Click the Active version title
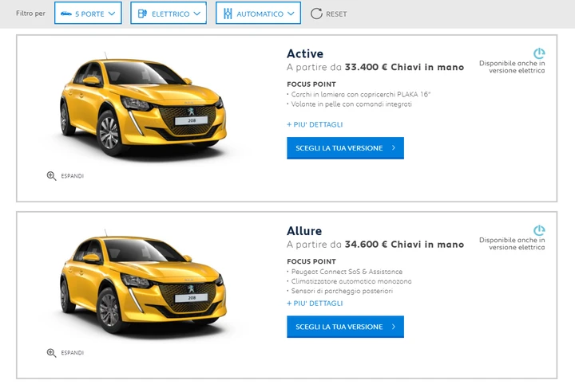 point(305,53)
